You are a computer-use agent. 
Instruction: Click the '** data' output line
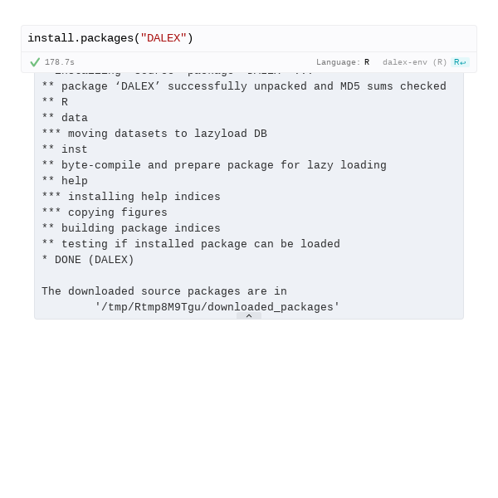pos(65,118)
